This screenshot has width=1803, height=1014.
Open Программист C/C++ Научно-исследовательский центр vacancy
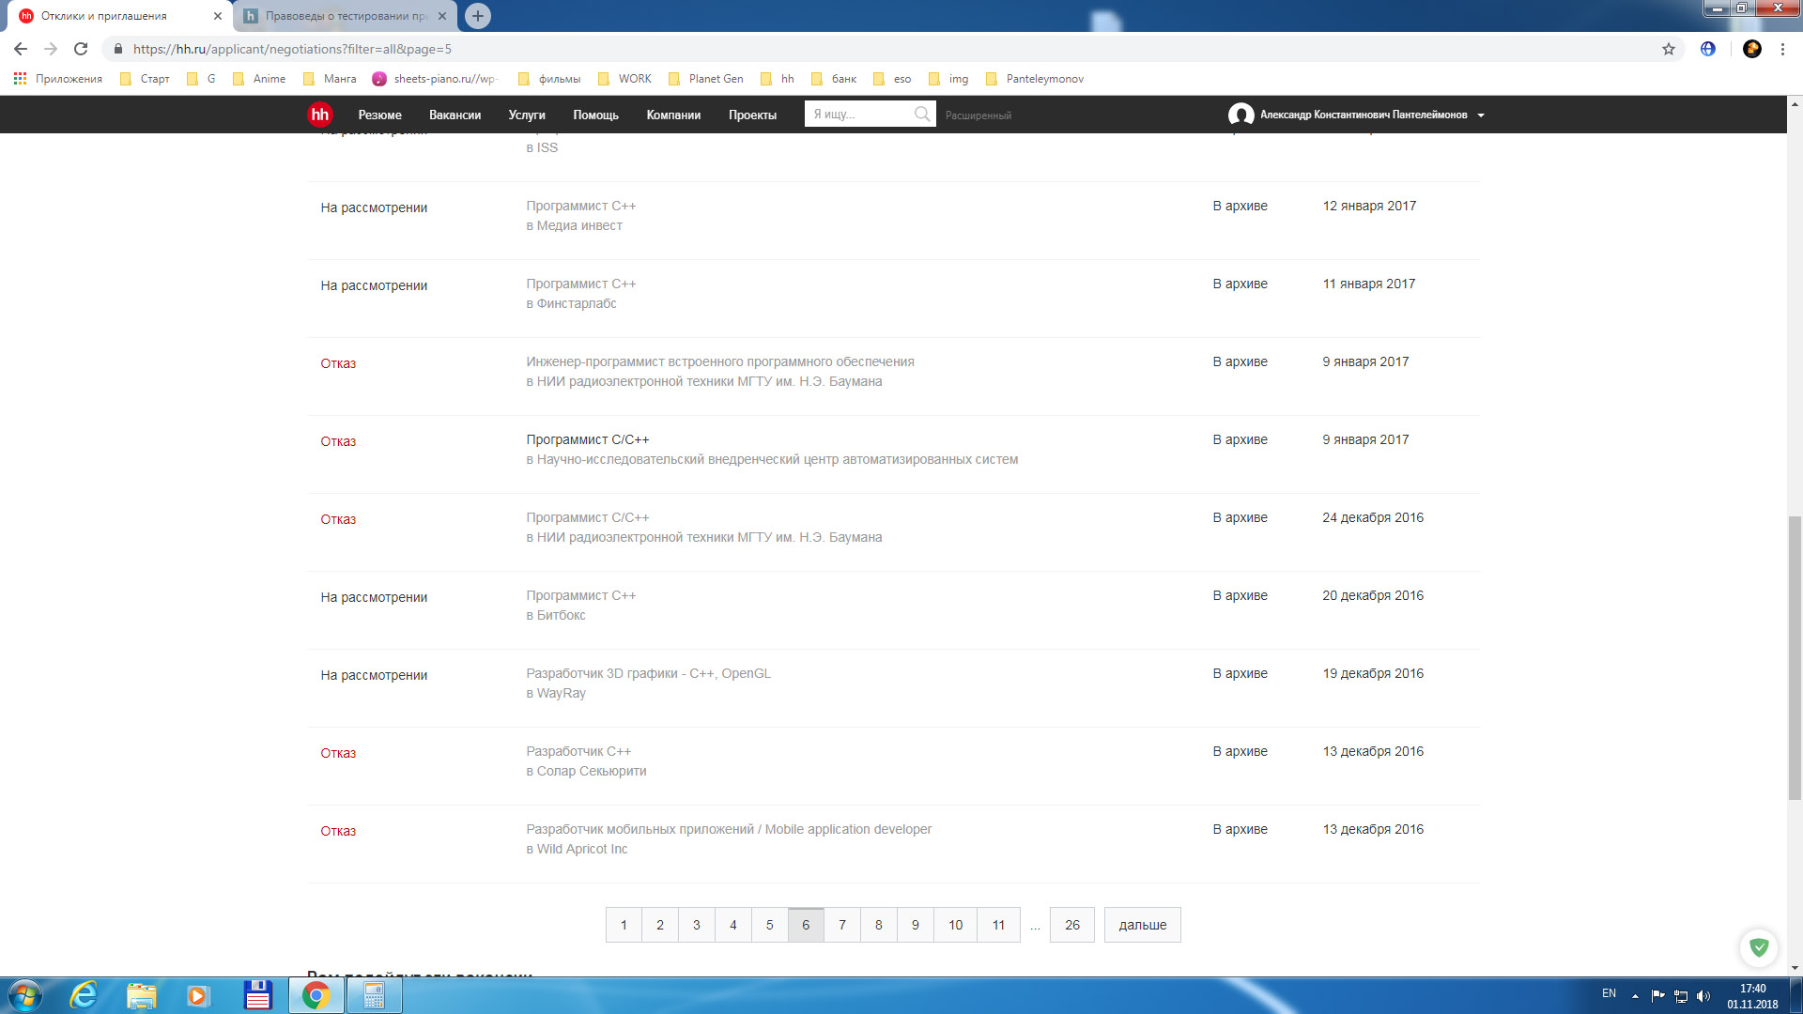coord(588,439)
